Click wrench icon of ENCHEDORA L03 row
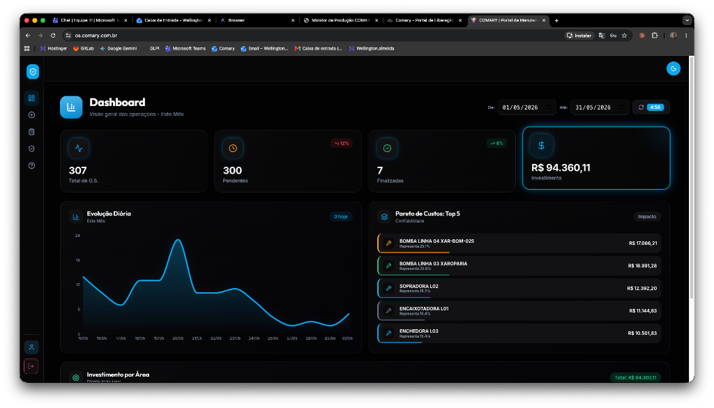 click(x=388, y=333)
